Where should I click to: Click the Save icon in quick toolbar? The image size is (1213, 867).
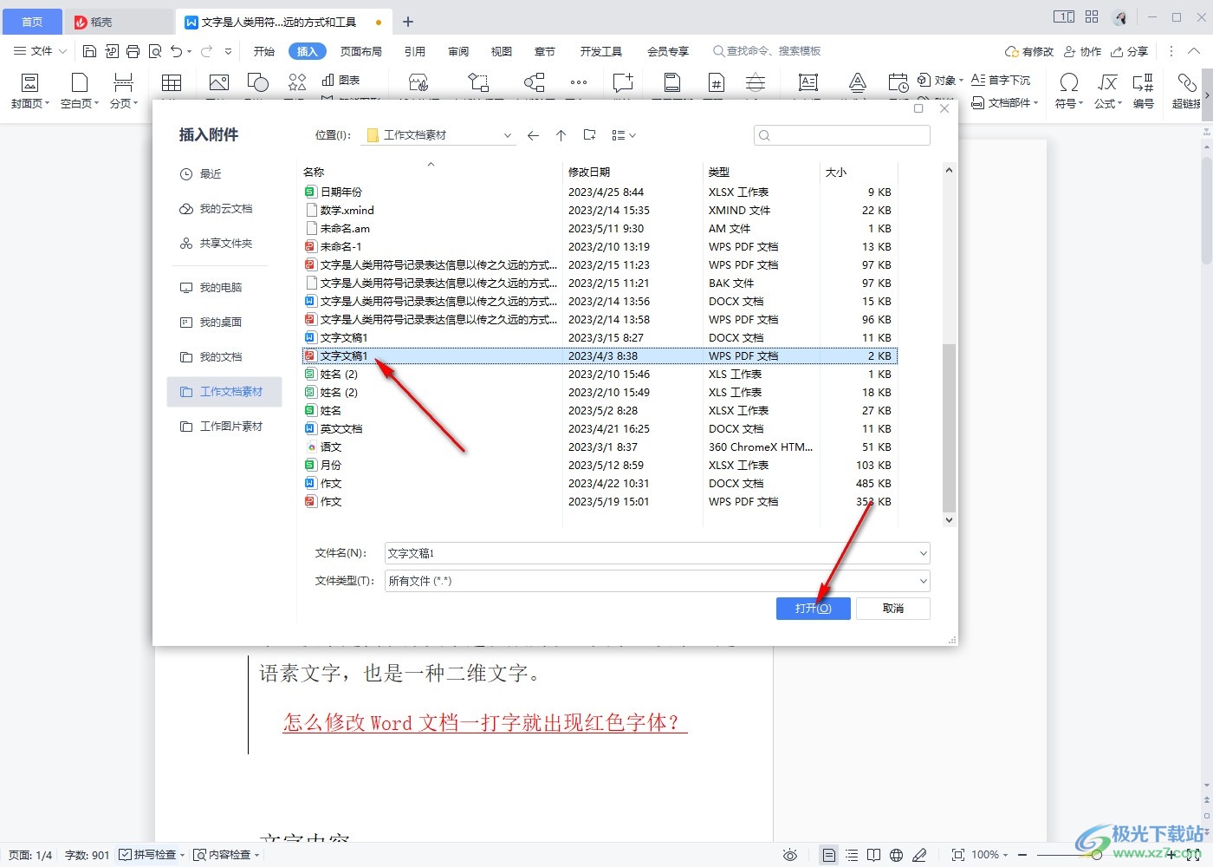click(x=89, y=51)
